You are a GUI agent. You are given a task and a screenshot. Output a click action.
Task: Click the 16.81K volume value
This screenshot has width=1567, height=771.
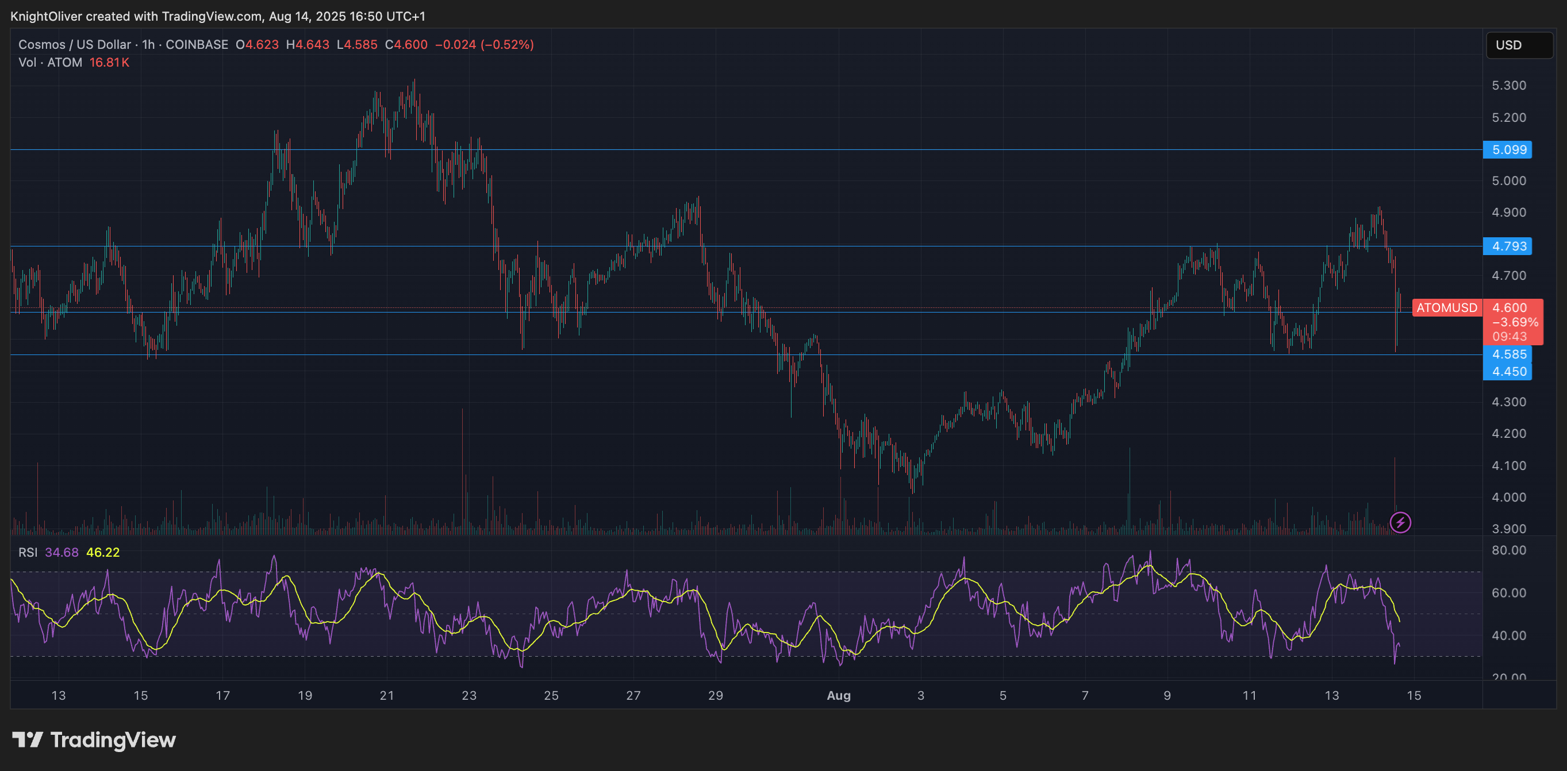coord(109,63)
